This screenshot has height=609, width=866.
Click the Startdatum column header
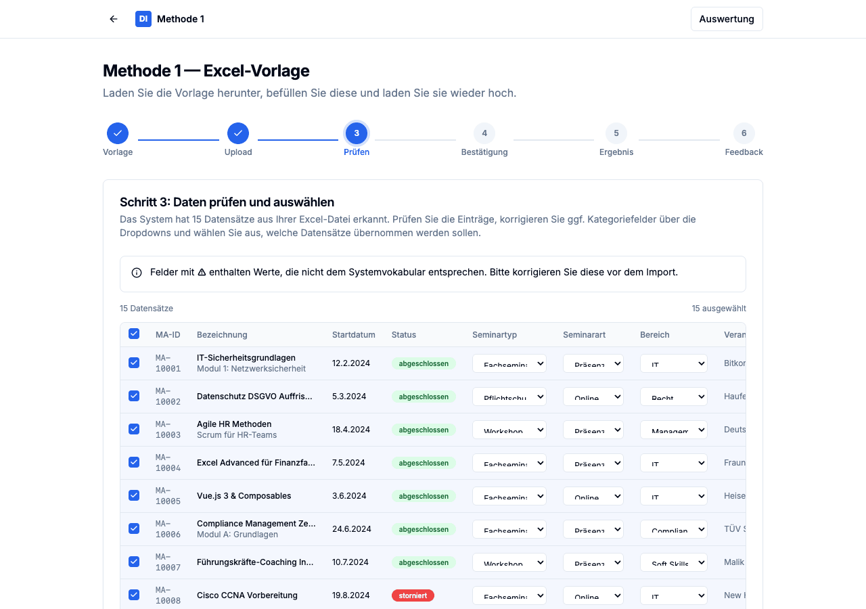click(x=353, y=334)
